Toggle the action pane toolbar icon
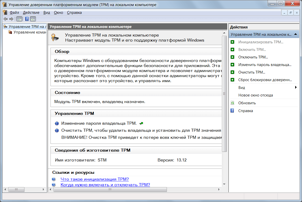This screenshot has width=302, height=202. click(33, 19)
